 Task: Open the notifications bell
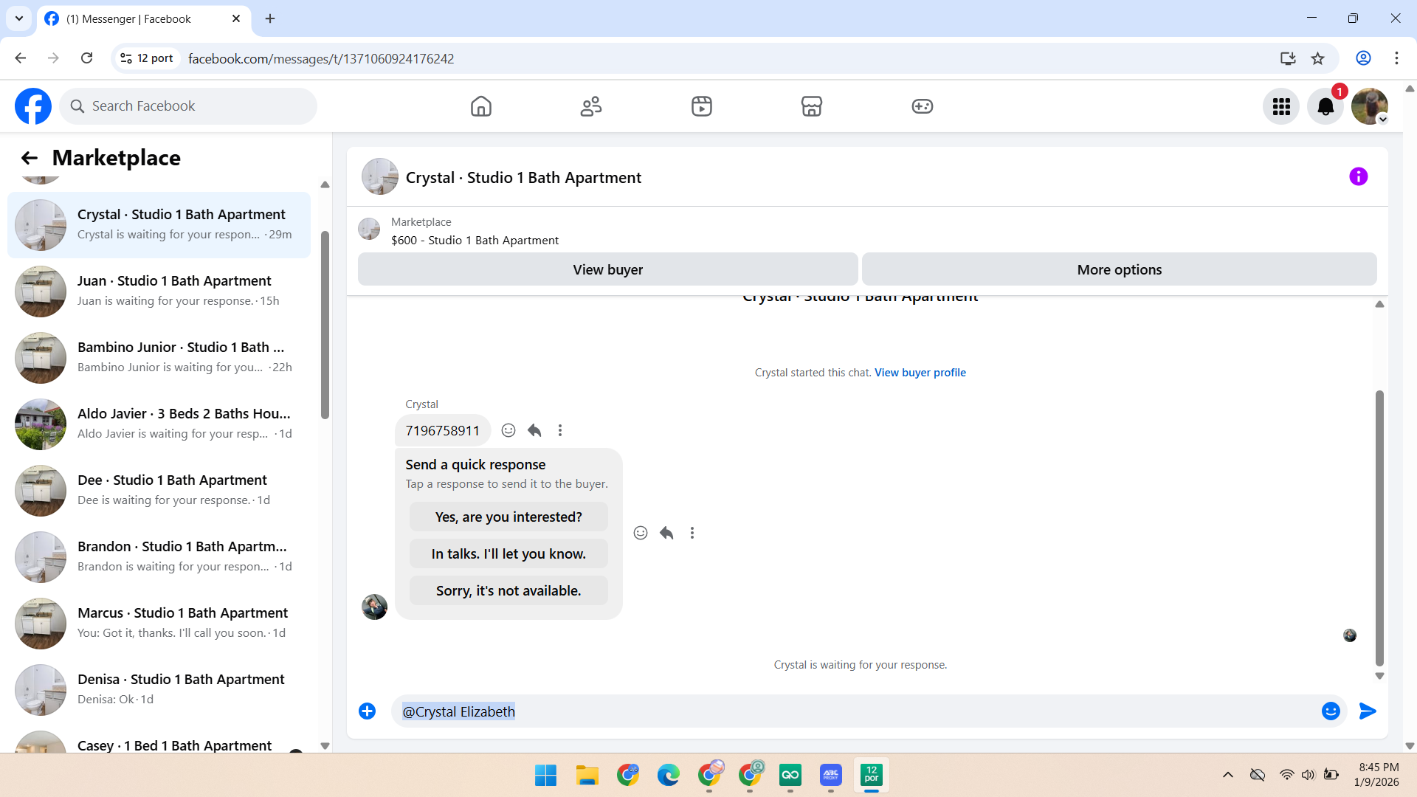tap(1325, 107)
